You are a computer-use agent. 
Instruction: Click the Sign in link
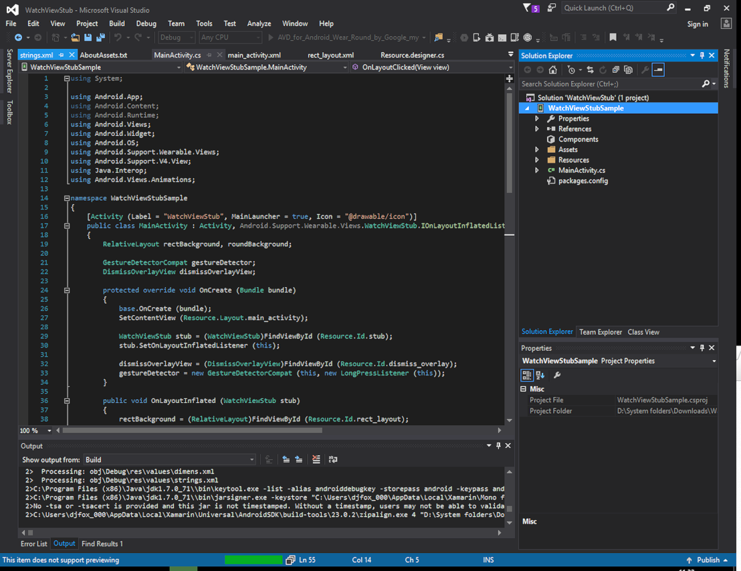[698, 24]
